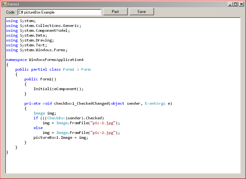246x179 pixels.
Task: Maximize the Form1 window
Action: pyautogui.click(x=236, y=4)
